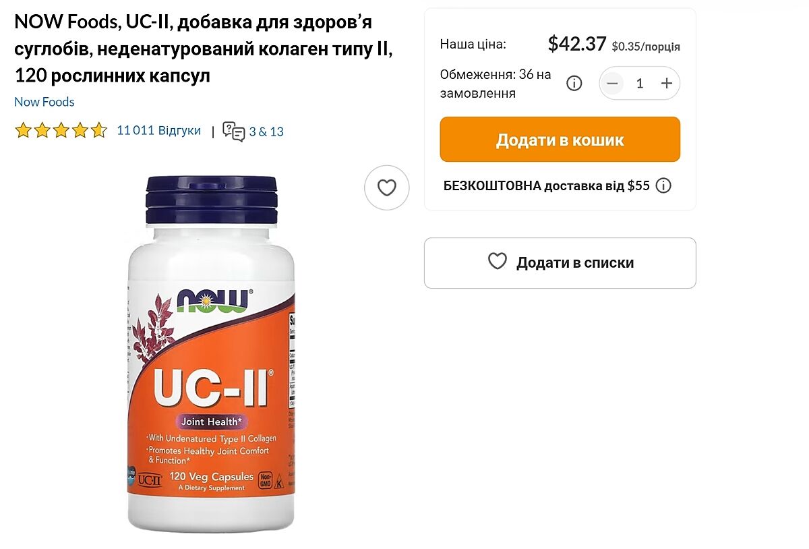Click the '$0.35/порція' per-serving price
This screenshot has width=809, height=549.
click(646, 47)
